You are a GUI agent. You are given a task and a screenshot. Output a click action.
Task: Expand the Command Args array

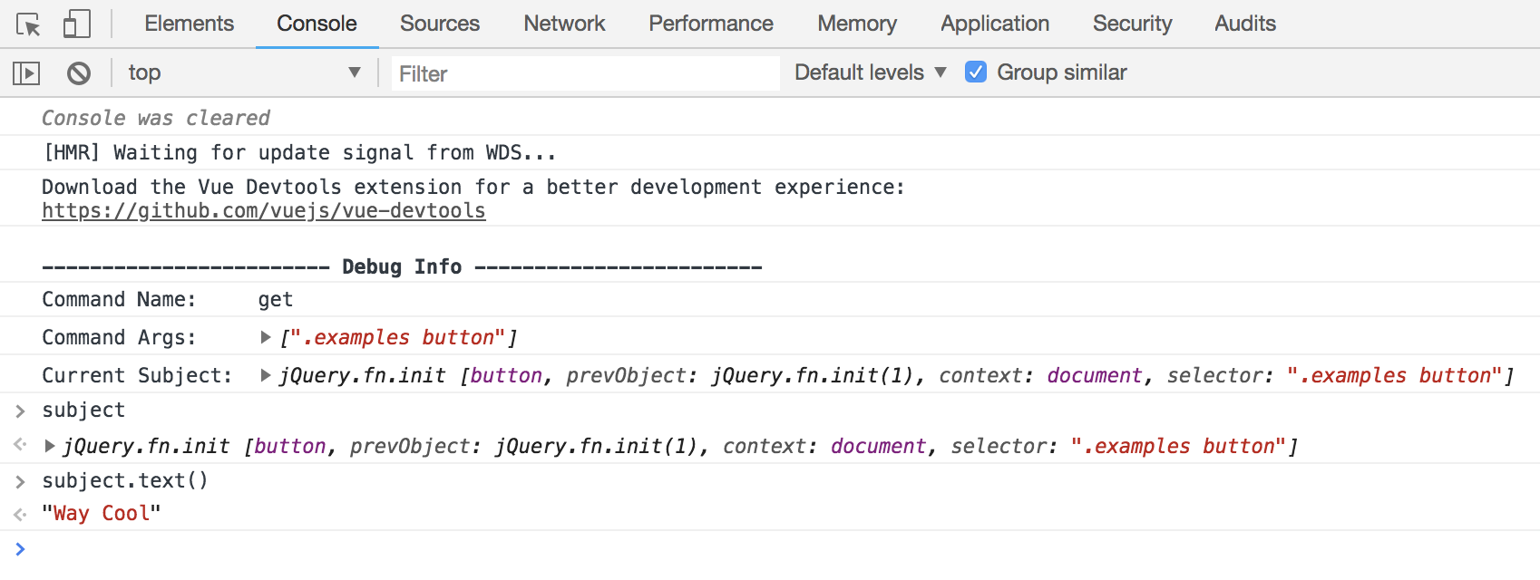pos(266,337)
